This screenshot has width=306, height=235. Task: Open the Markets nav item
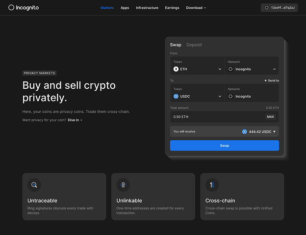107,8
